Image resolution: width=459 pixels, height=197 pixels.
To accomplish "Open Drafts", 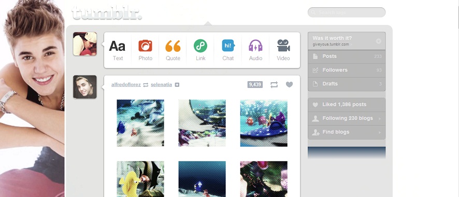I will (x=347, y=84).
